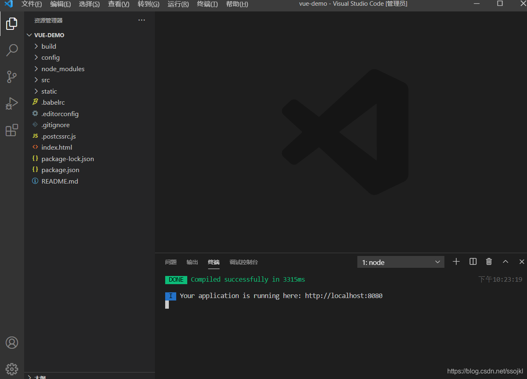The height and width of the screenshot is (379, 527).
Task: Open the Extensions view
Action: [12, 130]
